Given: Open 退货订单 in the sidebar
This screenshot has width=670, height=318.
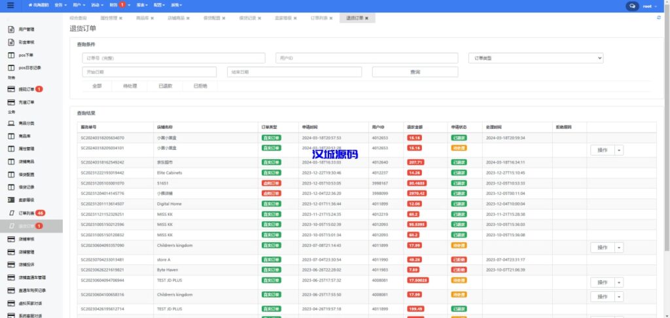Looking at the screenshot, I should 31,226.
